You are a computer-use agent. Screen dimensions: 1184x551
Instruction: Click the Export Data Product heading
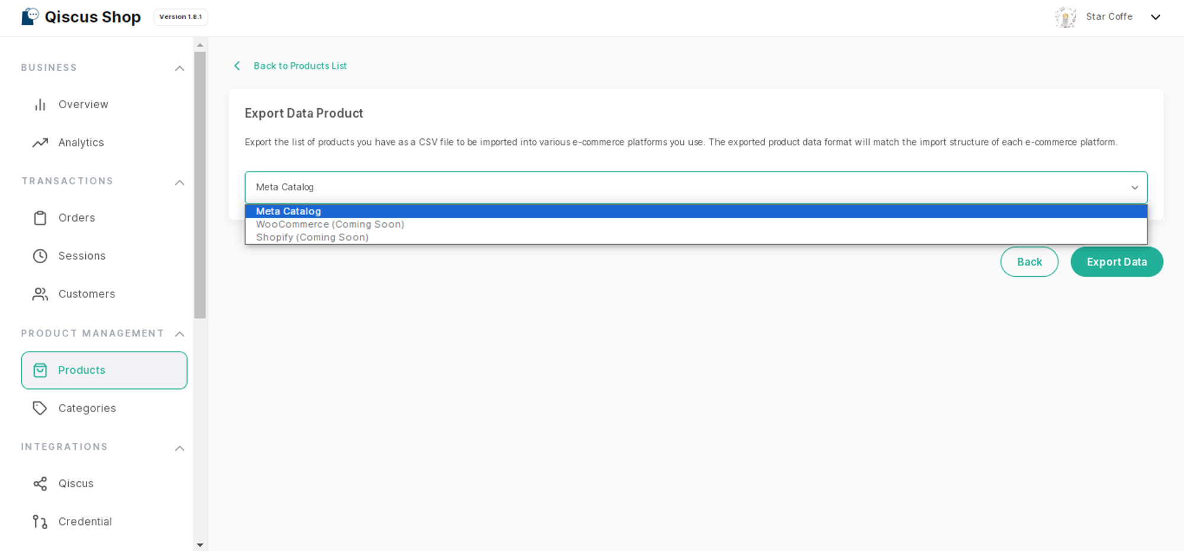tap(304, 114)
